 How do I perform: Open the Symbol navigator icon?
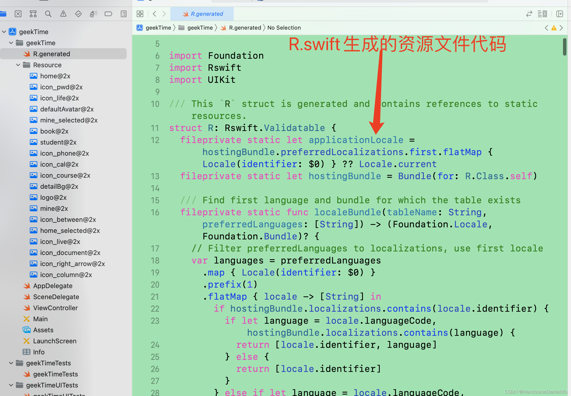click(33, 14)
